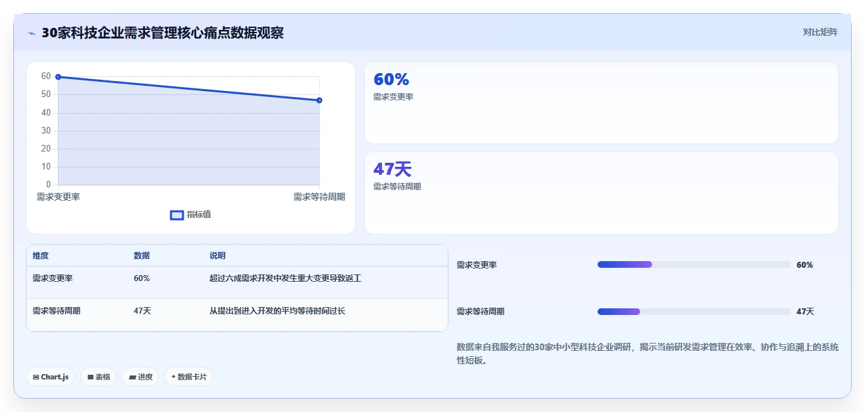Screen dimensions: 865x412
Task: Click the 数据卡片 tag chip
Action: (189, 377)
